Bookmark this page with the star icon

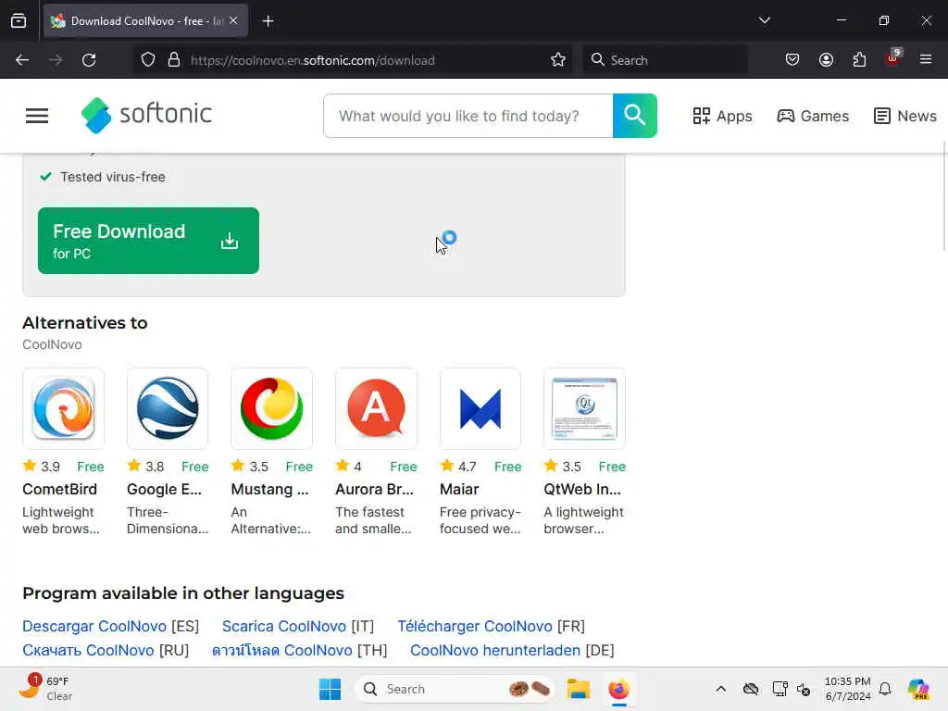(558, 60)
